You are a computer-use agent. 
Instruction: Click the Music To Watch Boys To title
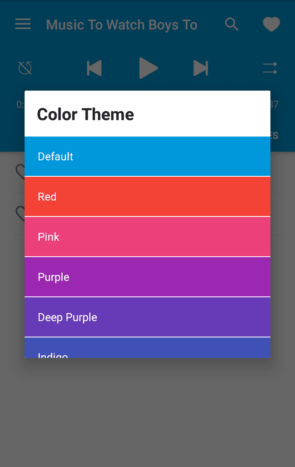coord(122,25)
